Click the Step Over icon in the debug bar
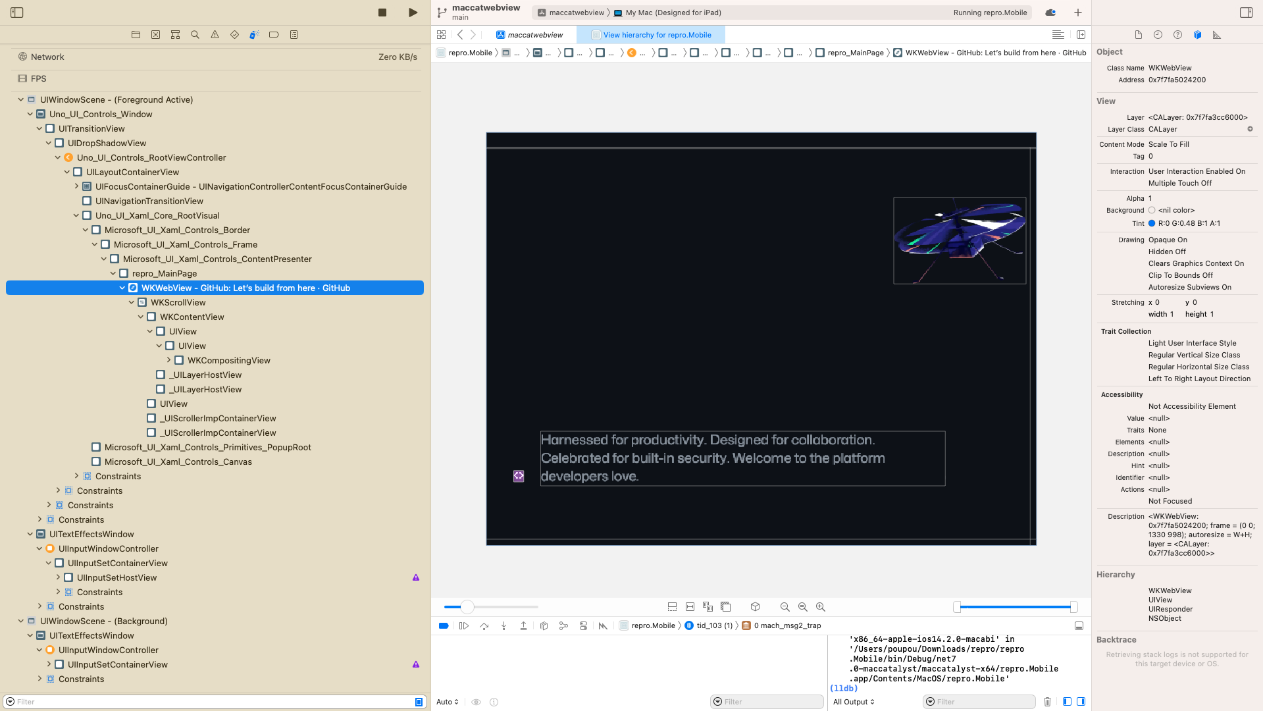The image size is (1263, 711). [484, 625]
